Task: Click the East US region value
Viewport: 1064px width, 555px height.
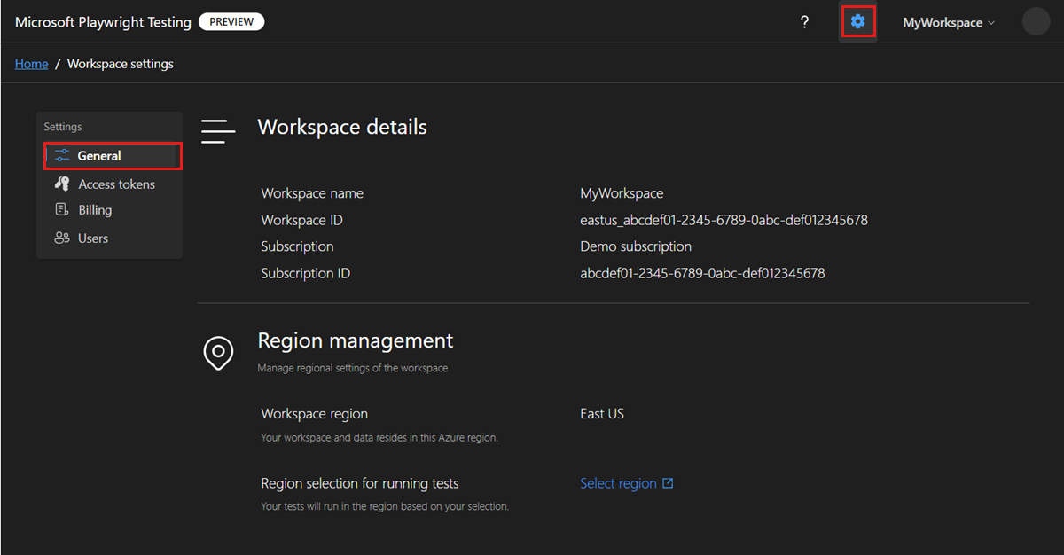Action: pyautogui.click(x=602, y=414)
